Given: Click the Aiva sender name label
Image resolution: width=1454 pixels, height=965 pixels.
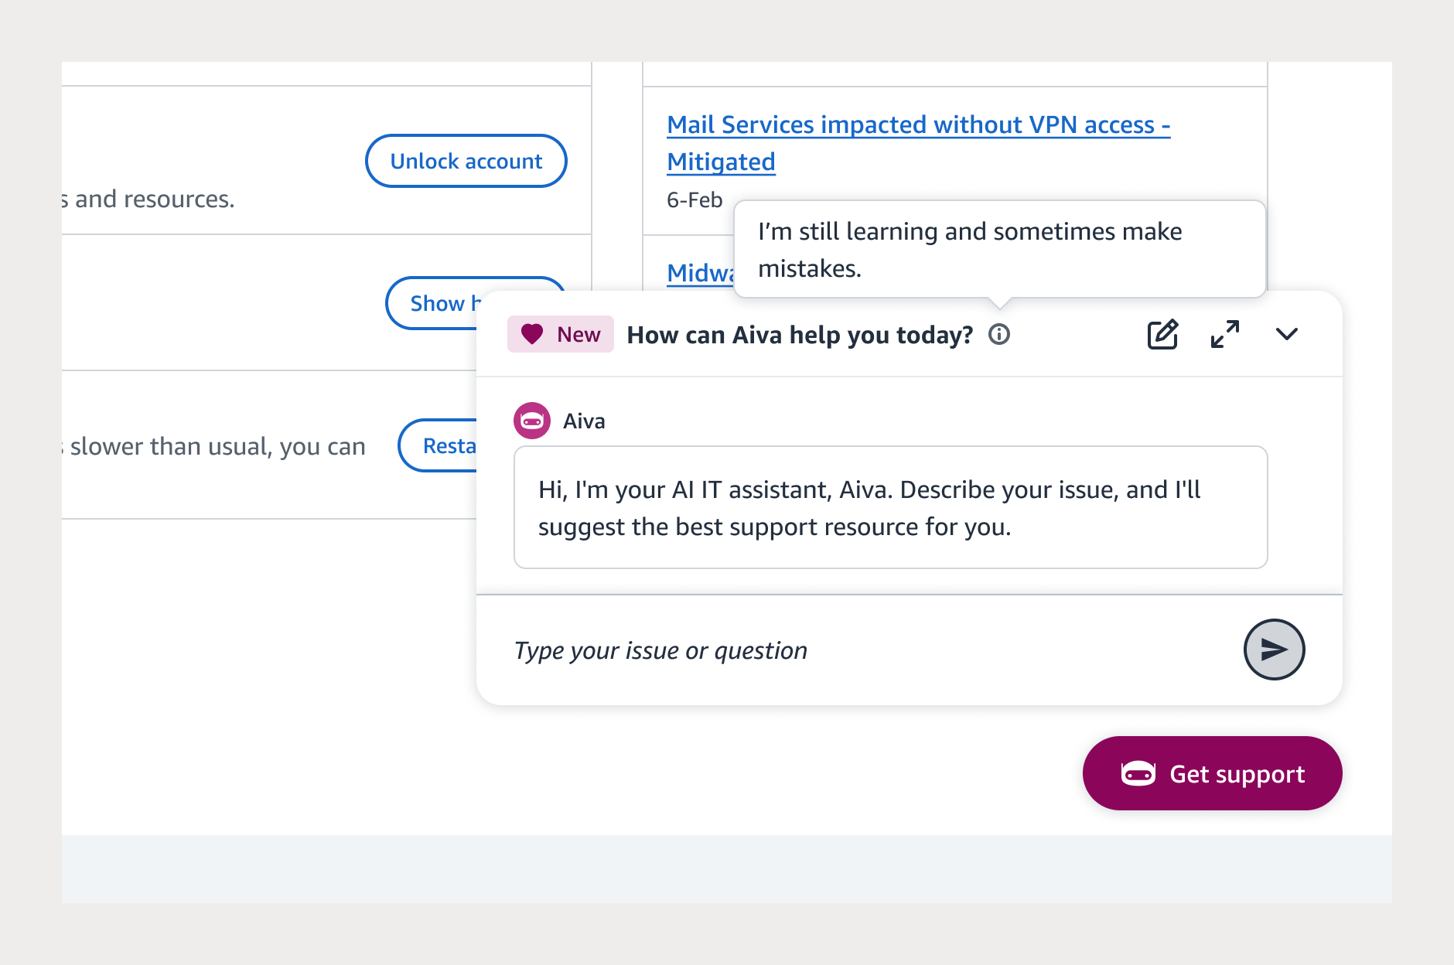Looking at the screenshot, I should point(584,421).
